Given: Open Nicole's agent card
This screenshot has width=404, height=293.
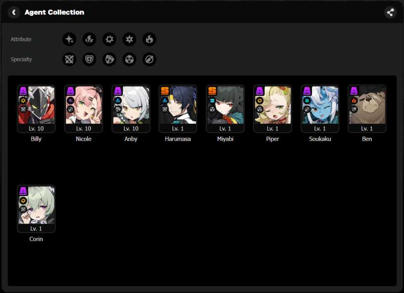Looking at the screenshot, I should click(84, 109).
